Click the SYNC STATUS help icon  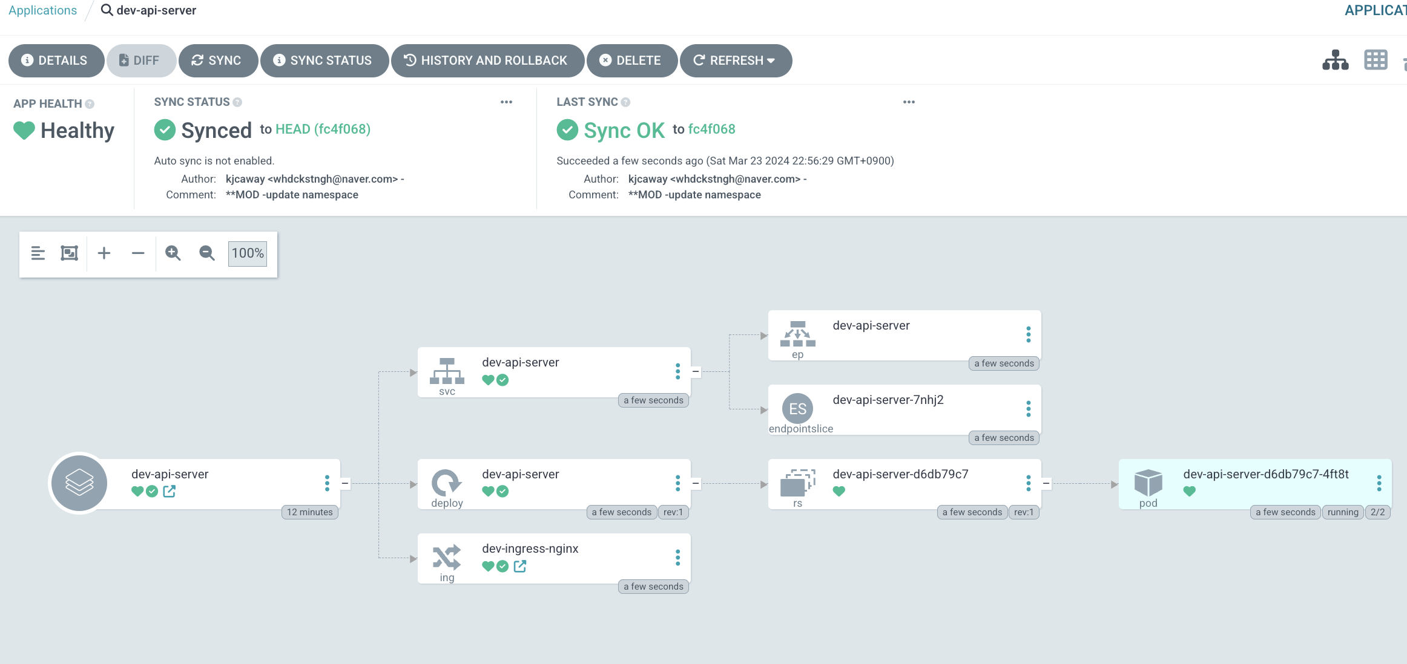pos(237,102)
